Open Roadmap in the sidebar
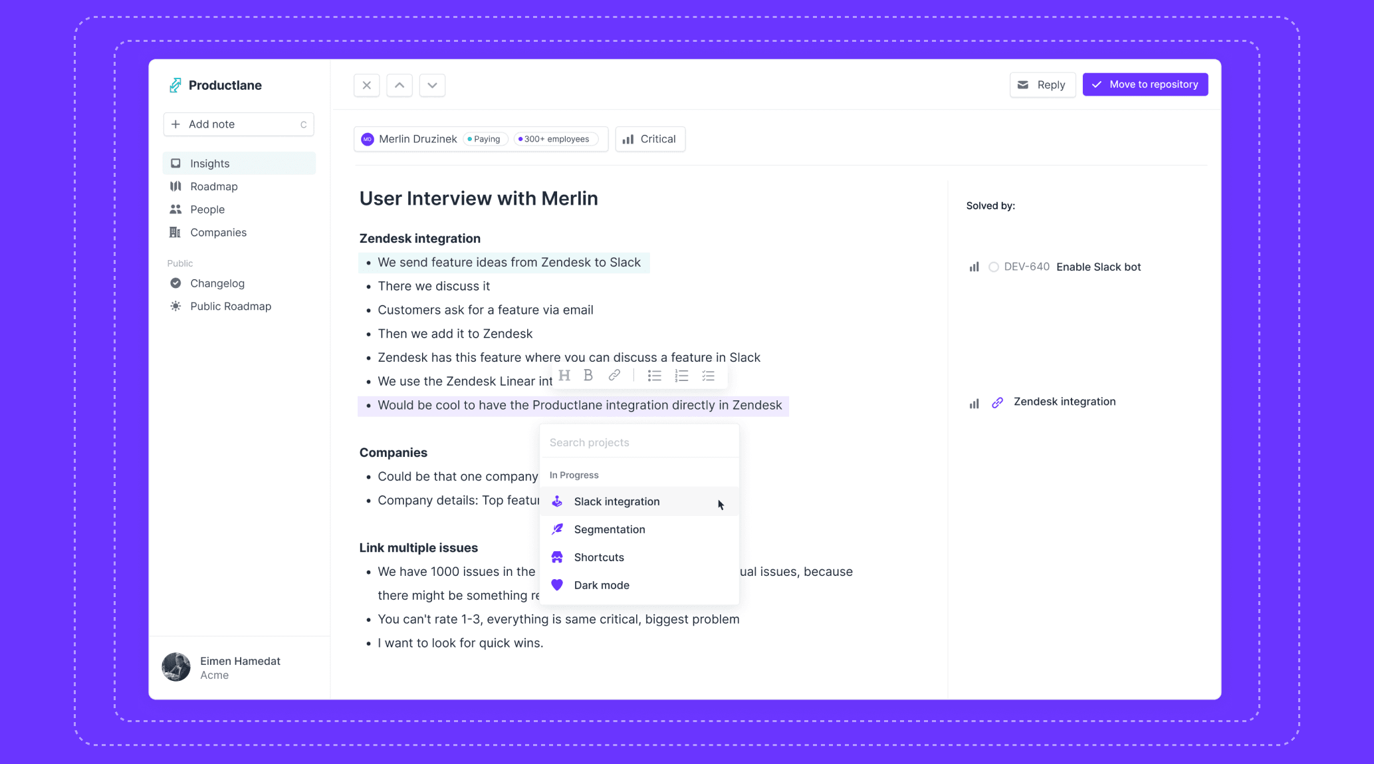This screenshot has width=1374, height=764. click(x=239, y=186)
